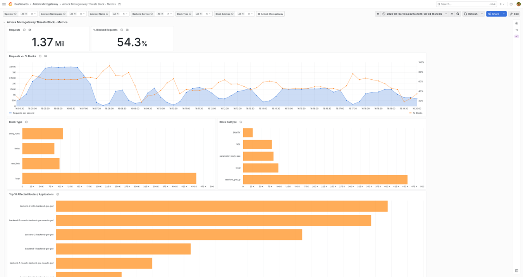Open the plus New menu
Image resolution: width=523 pixels, height=277 pixels.
(502, 4)
